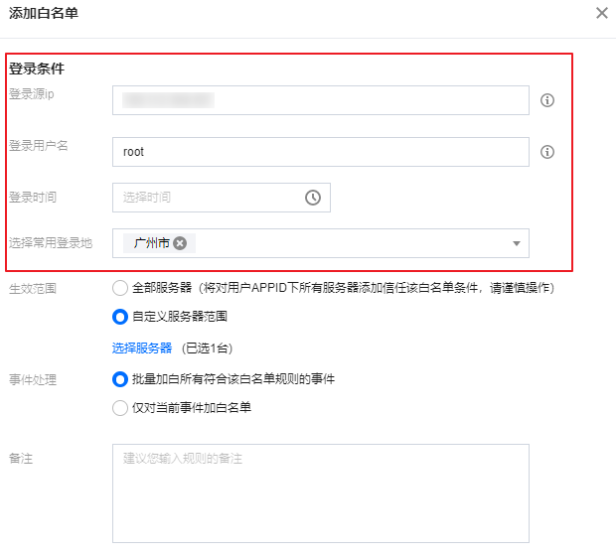This screenshot has width=616, height=556.
Task: Click info icon beside 登录用户名 field
Action: click(x=546, y=152)
